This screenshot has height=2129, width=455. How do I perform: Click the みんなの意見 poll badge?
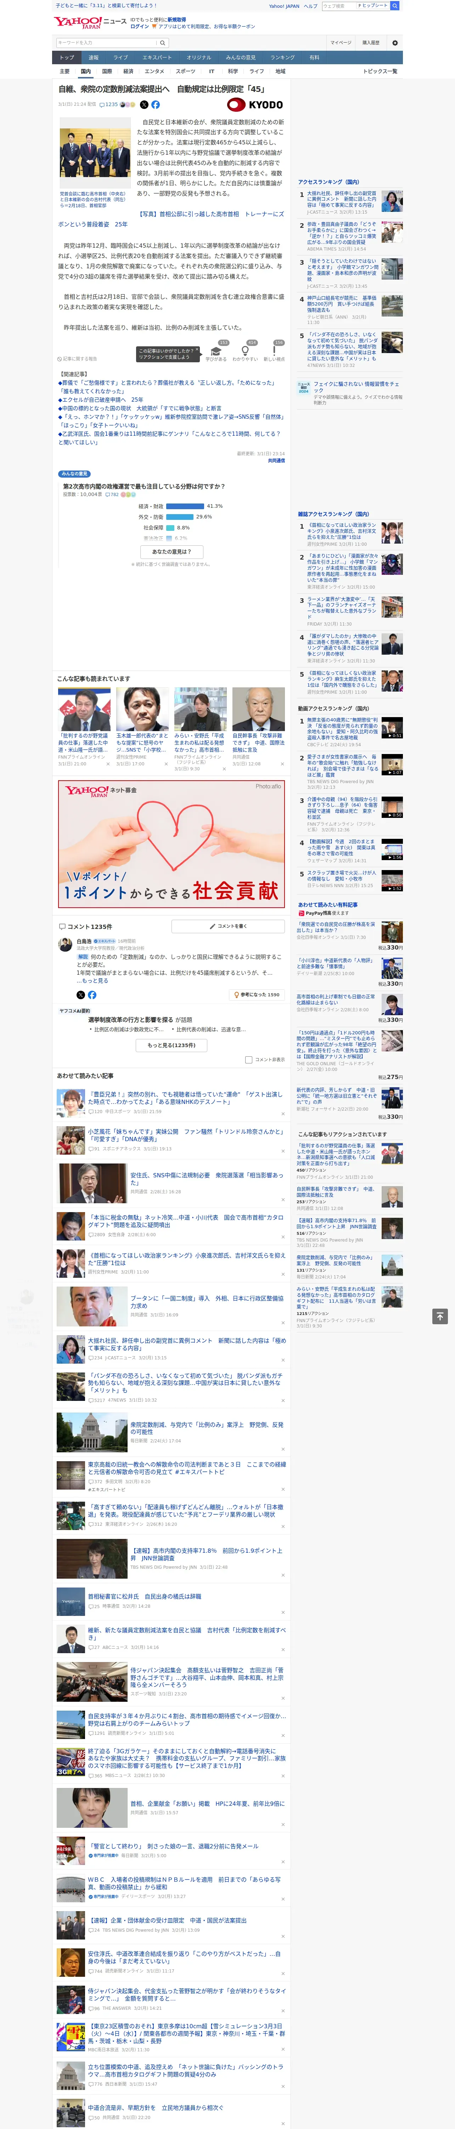click(74, 474)
